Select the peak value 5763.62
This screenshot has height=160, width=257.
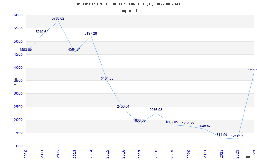pyautogui.click(x=58, y=19)
